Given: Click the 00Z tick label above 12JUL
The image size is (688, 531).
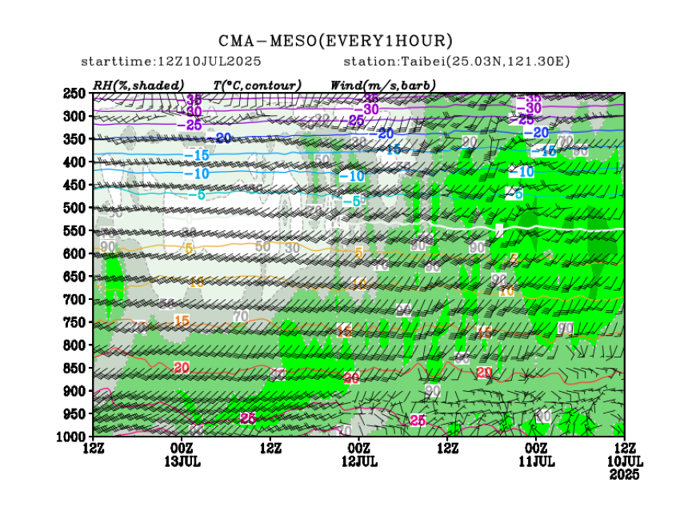Looking at the screenshot, I should (359, 449).
